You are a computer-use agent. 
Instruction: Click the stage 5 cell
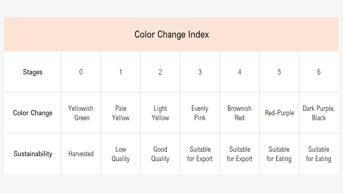279,72
